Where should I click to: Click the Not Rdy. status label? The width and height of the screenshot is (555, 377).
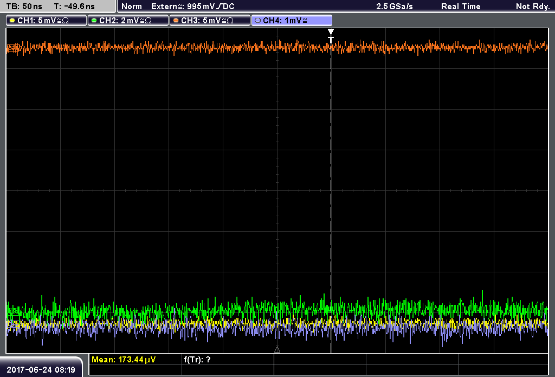pos(533,7)
